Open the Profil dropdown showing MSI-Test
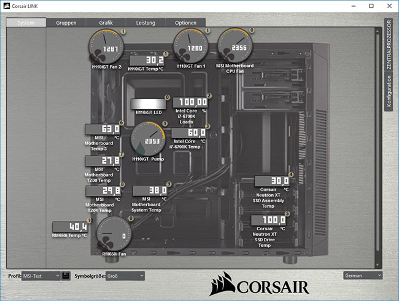 41,276
